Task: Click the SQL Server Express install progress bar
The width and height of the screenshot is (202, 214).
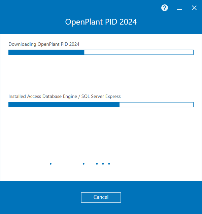Action: pos(101,105)
